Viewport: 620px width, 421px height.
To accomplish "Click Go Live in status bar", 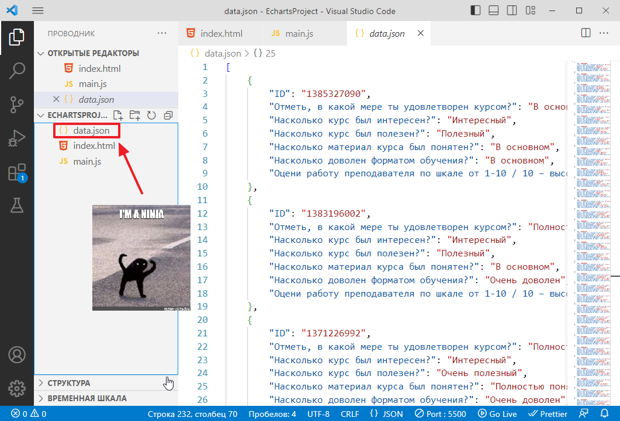I will coord(497,414).
